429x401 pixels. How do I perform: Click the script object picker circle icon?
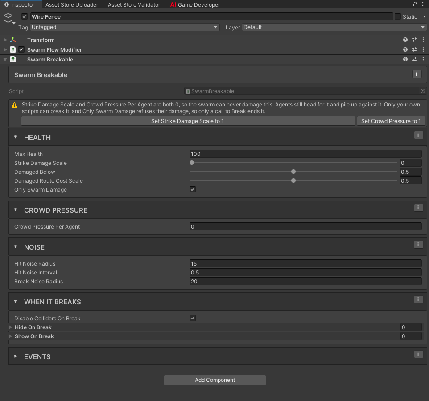(x=423, y=91)
